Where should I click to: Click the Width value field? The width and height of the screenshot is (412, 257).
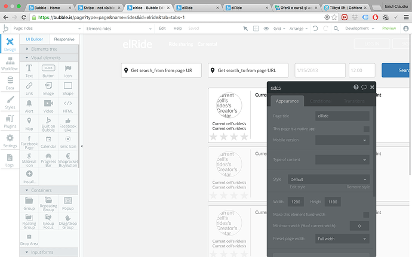pos(296,202)
